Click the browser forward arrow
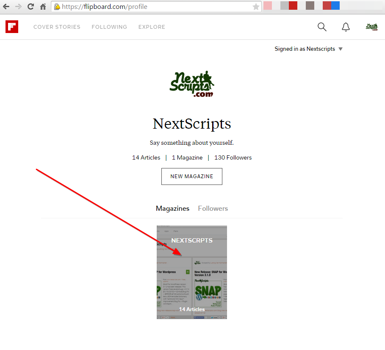 [x=18, y=7]
